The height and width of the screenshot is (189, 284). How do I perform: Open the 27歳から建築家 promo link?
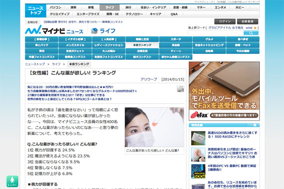66,95
